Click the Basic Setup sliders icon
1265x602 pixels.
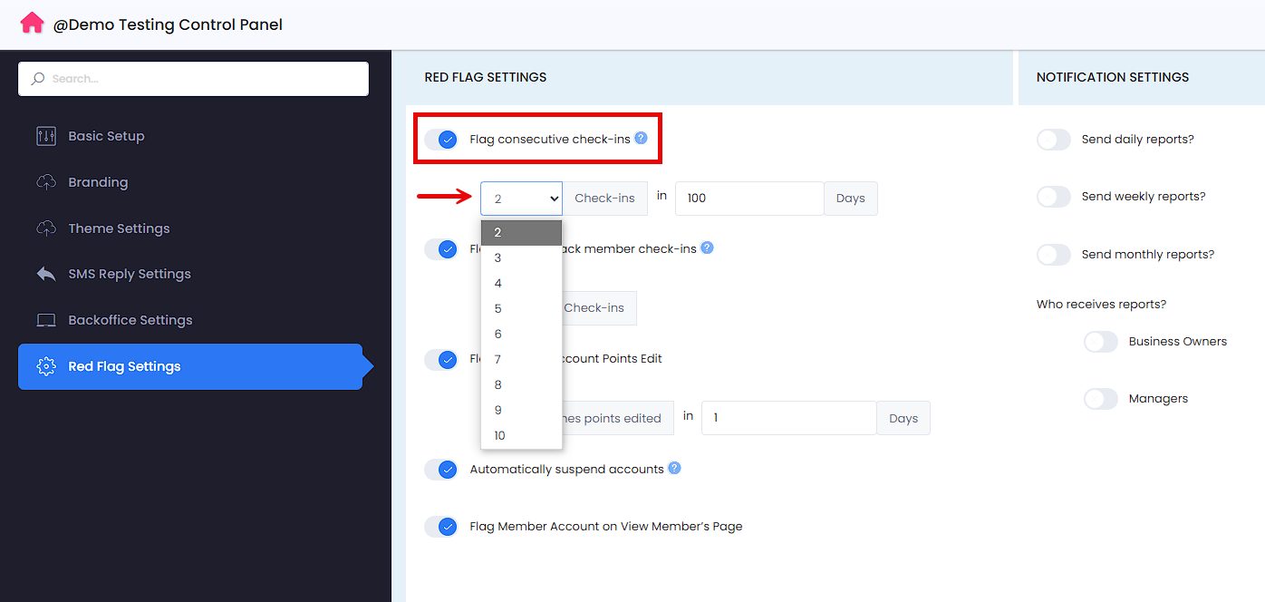46,136
